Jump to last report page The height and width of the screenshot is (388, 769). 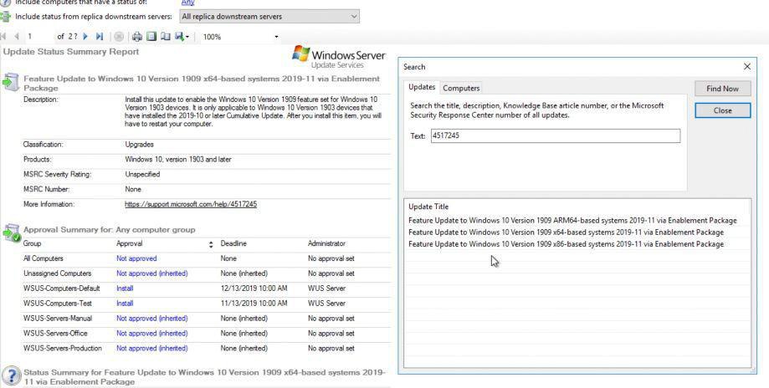(100, 36)
